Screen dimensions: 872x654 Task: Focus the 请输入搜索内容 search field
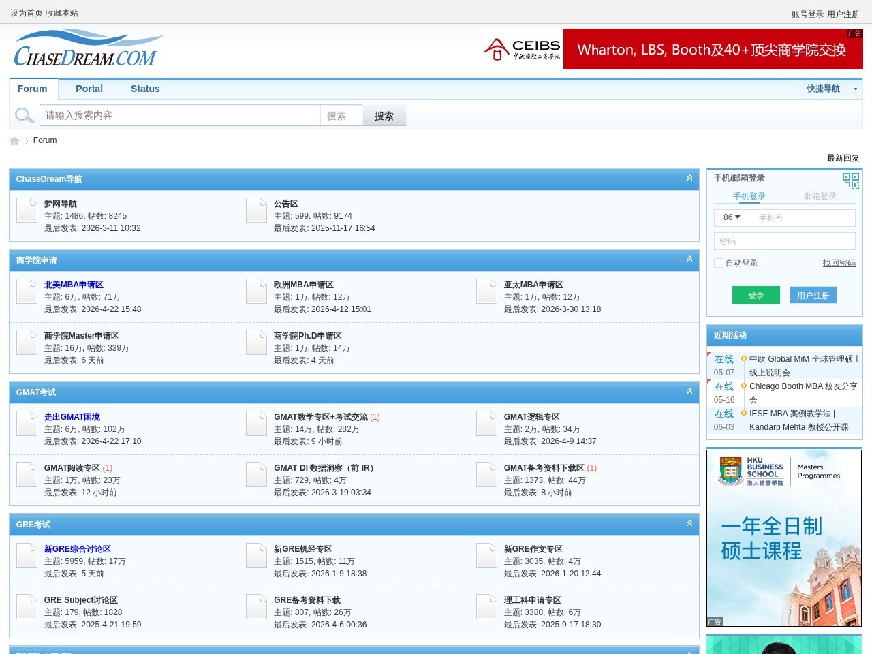tap(181, 115)
